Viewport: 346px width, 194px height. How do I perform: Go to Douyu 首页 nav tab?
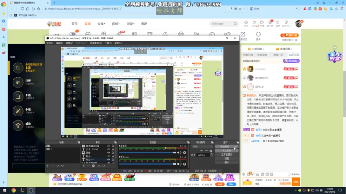(74, 24)
